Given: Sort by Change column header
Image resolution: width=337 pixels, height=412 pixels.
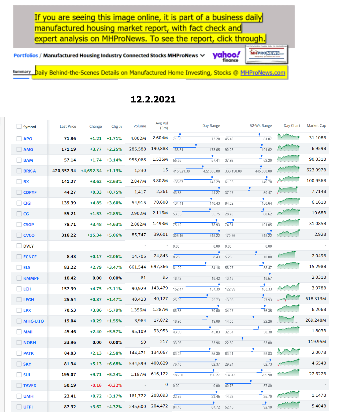Looking at the screenshot, I should (x=95, y=126).
